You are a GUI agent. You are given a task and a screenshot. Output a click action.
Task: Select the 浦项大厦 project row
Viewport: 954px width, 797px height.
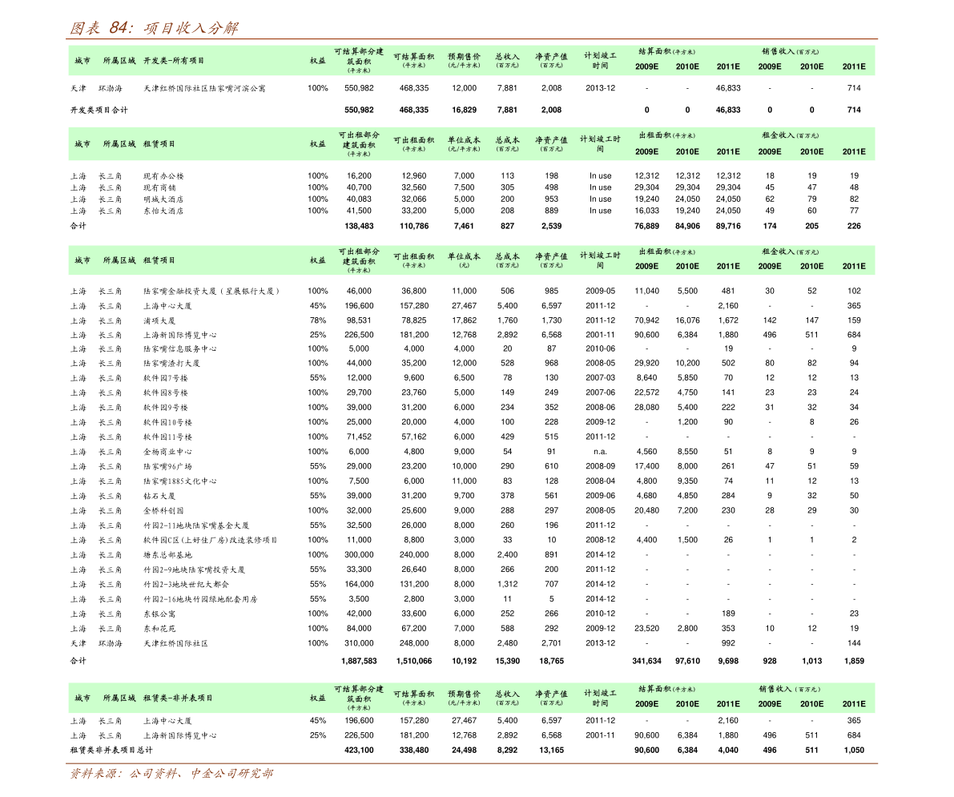472,320
